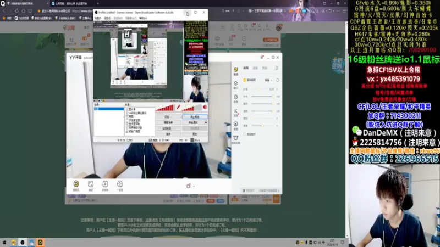Open the Windows Start button
The width and height of the screenshot is (440, 247).
(x=4, y=243)
